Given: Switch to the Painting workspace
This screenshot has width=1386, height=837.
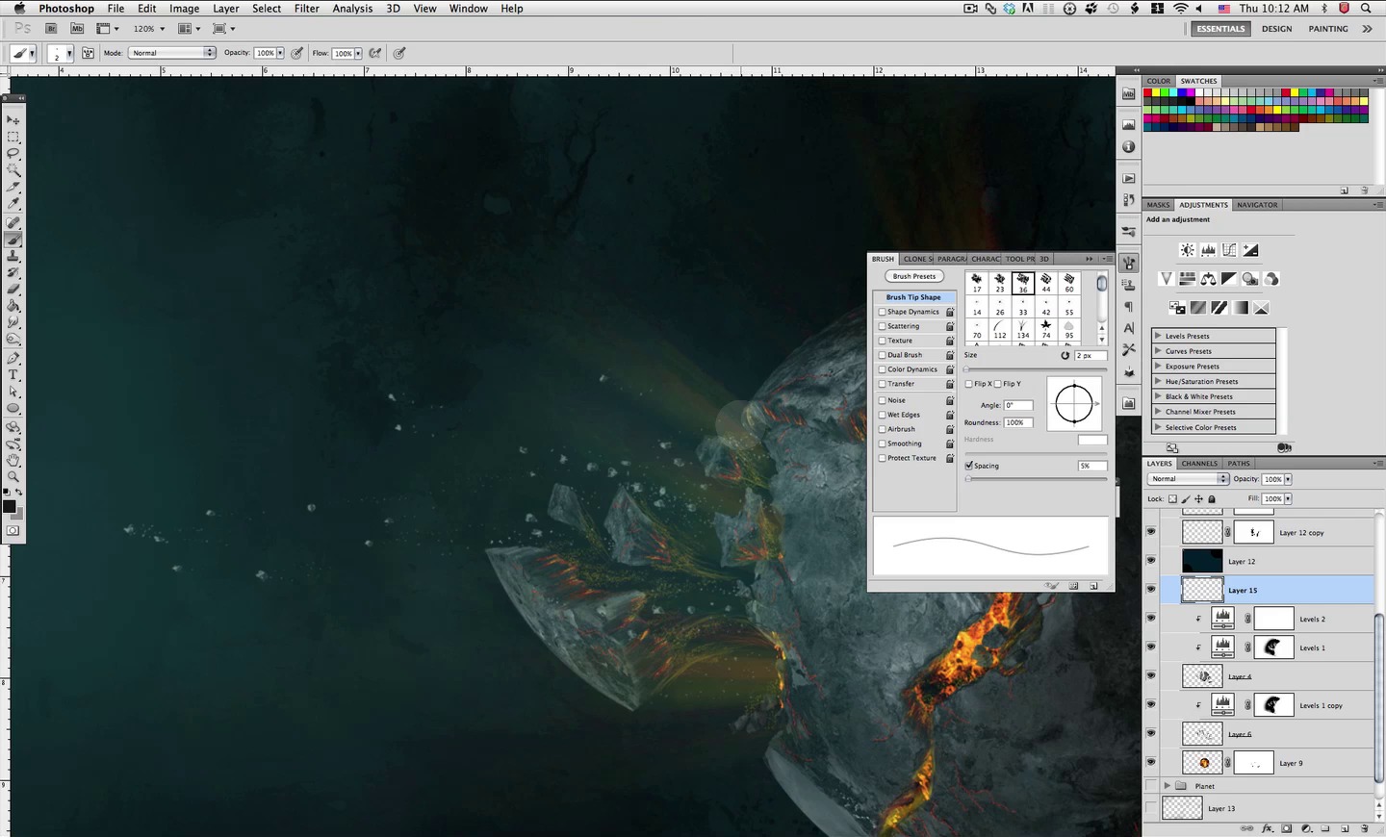Looking at the screenshot, I should click(x=1328, y=29).
